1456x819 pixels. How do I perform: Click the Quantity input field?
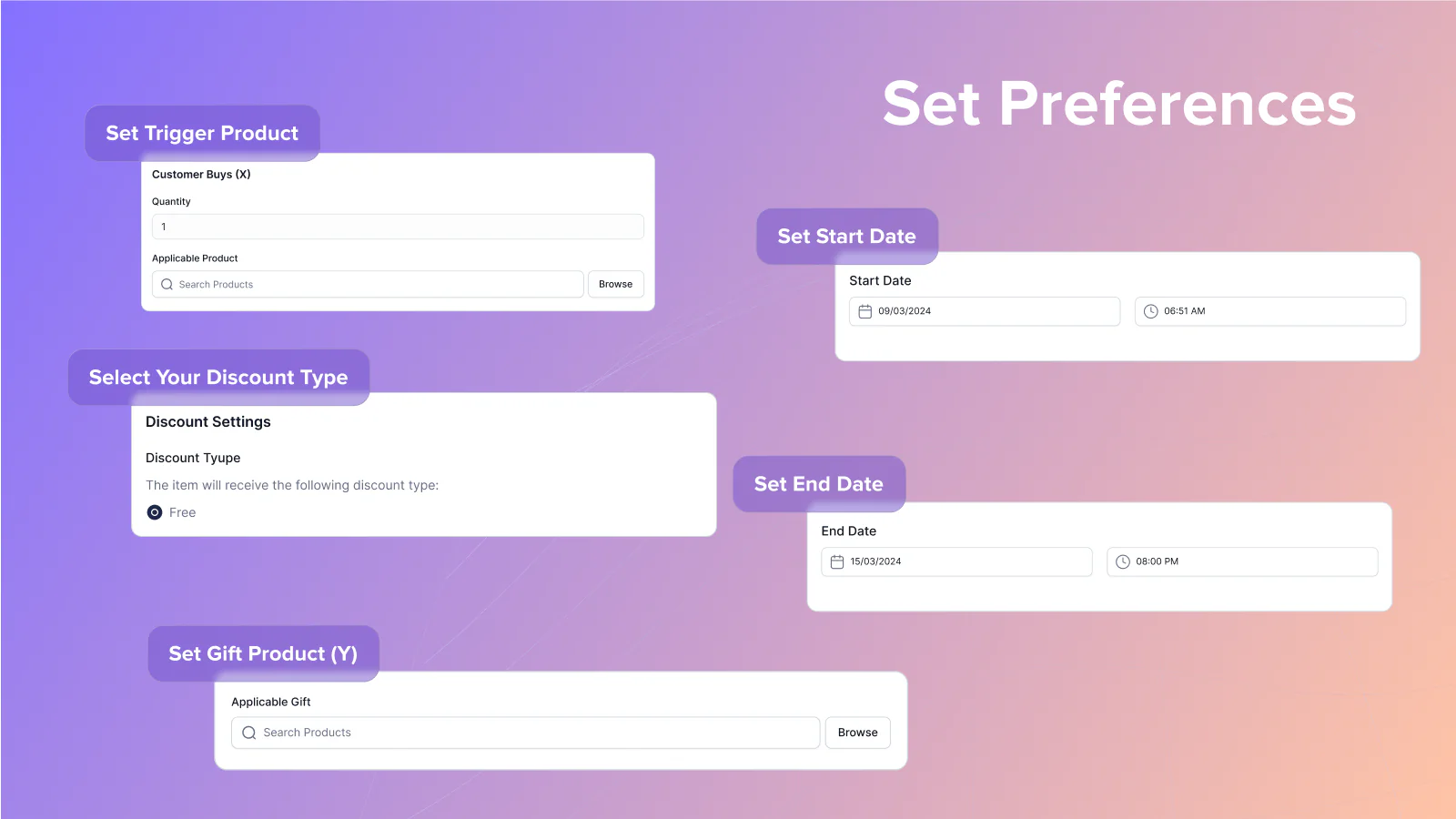(x=398, y=227)
